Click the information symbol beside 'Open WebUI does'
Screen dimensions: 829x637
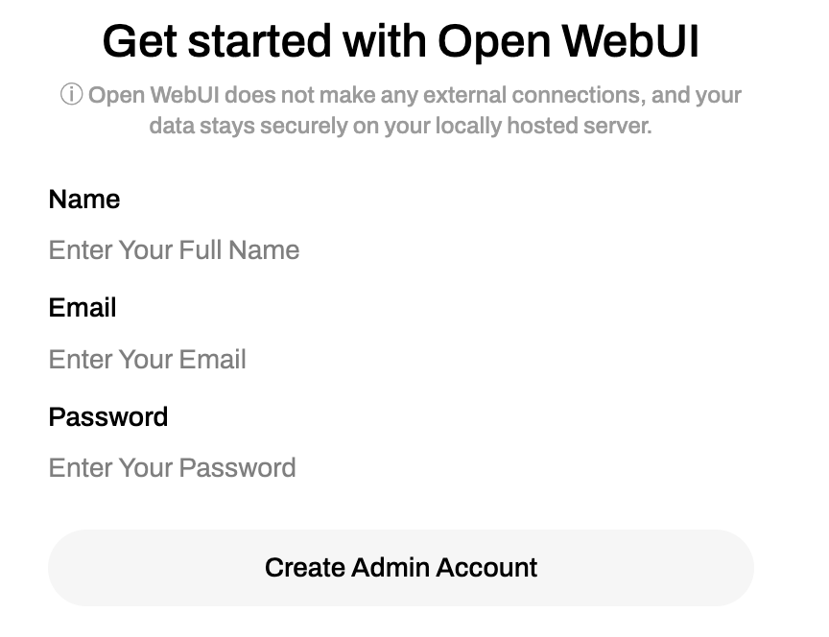pos(71,95)
